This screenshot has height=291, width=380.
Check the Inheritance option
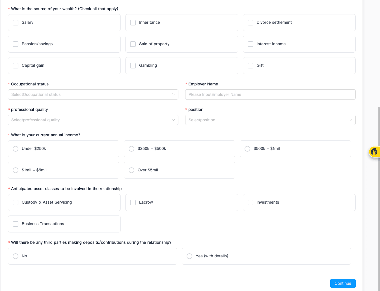coord(133,23)
